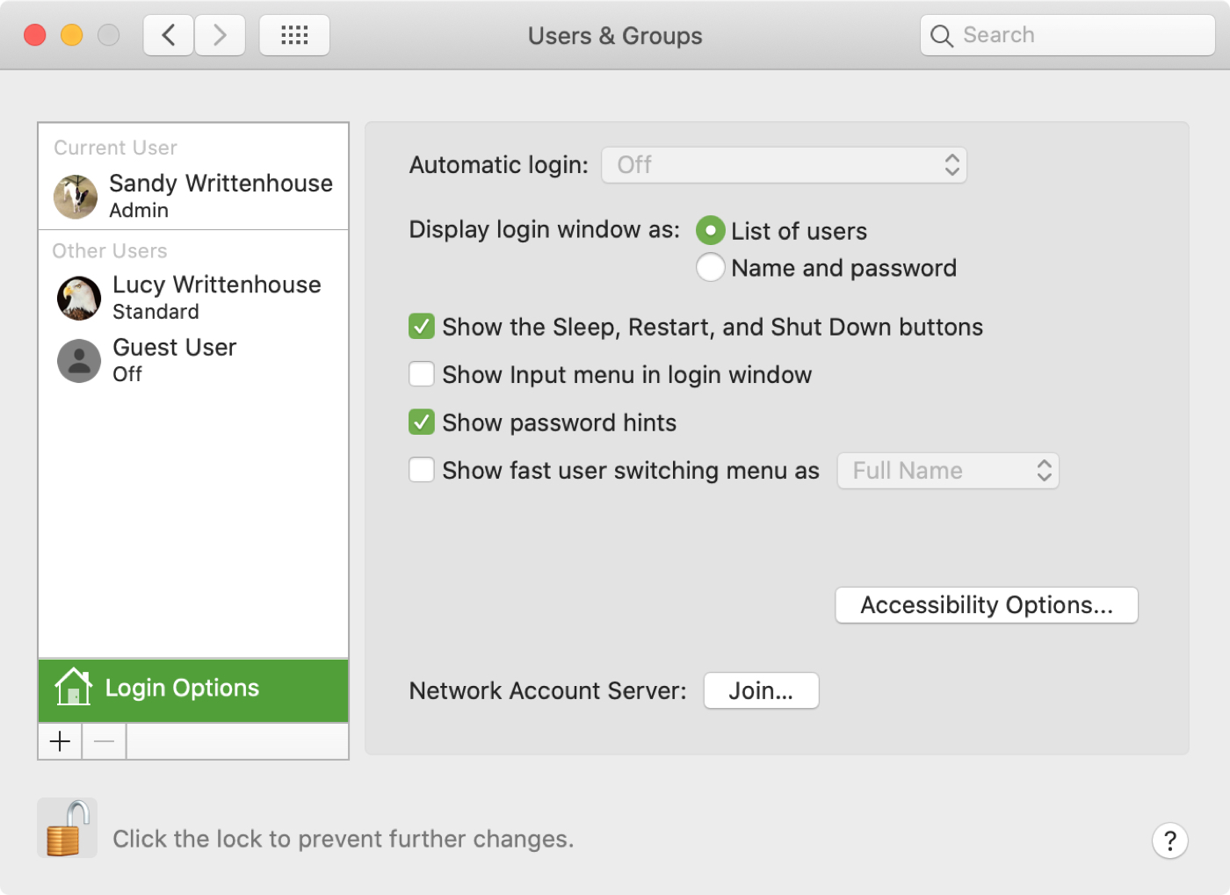
Task: Click inside the Search field
Action: point(1066,35)
